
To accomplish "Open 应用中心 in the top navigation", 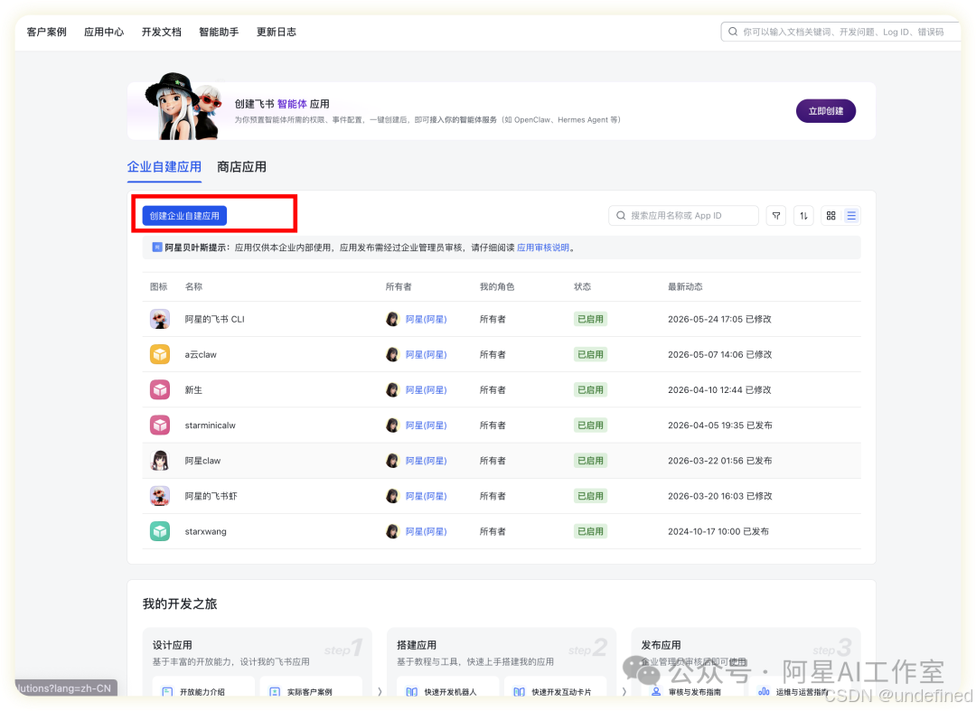I will pos(104,32).
